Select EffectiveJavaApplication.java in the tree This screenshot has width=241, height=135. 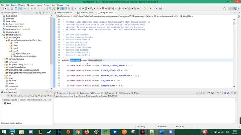tap(25, 57)
